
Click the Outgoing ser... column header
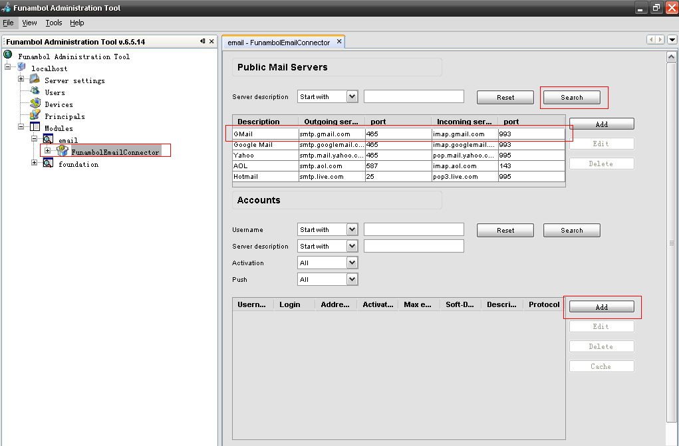point(332,122)
